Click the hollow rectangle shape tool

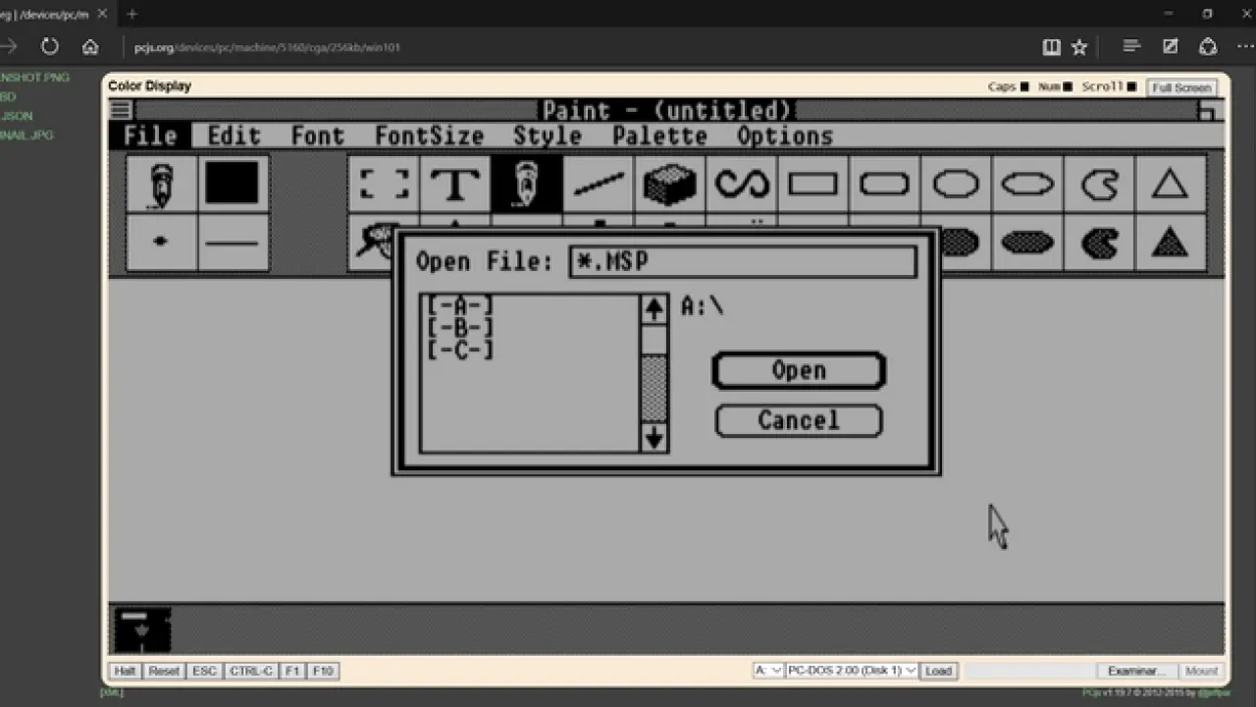[813, 184]
